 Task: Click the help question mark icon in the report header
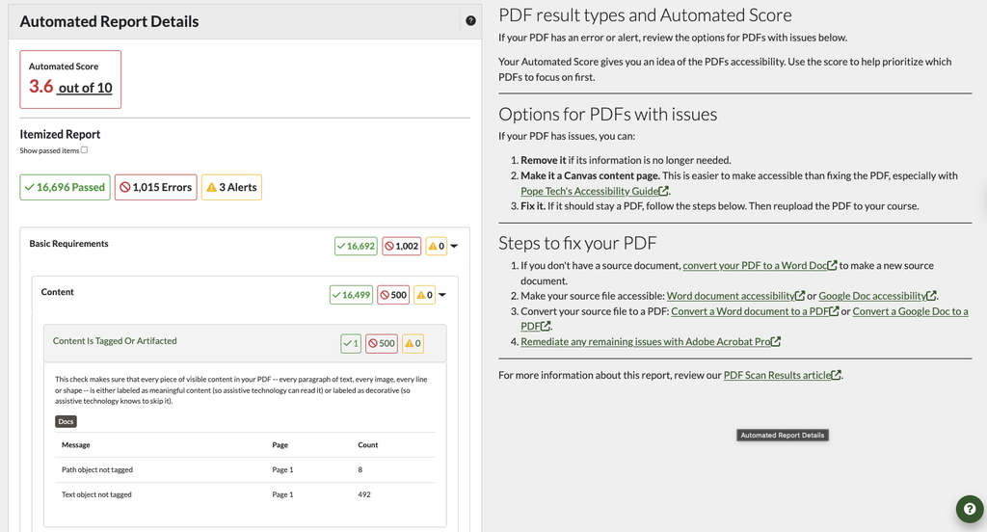(x=470, y=21)
